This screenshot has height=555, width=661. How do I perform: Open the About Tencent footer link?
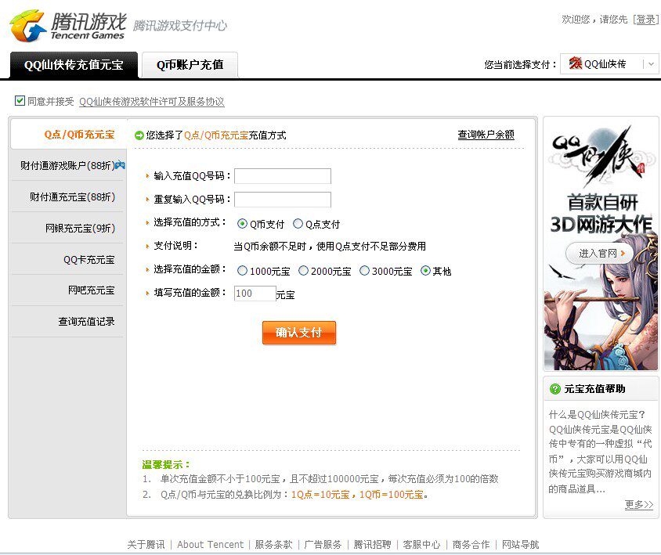point(211,545)
